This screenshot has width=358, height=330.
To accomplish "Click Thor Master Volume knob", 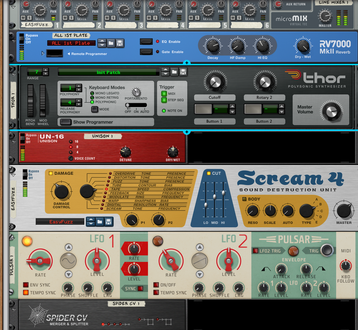I will tap(332, 111).
